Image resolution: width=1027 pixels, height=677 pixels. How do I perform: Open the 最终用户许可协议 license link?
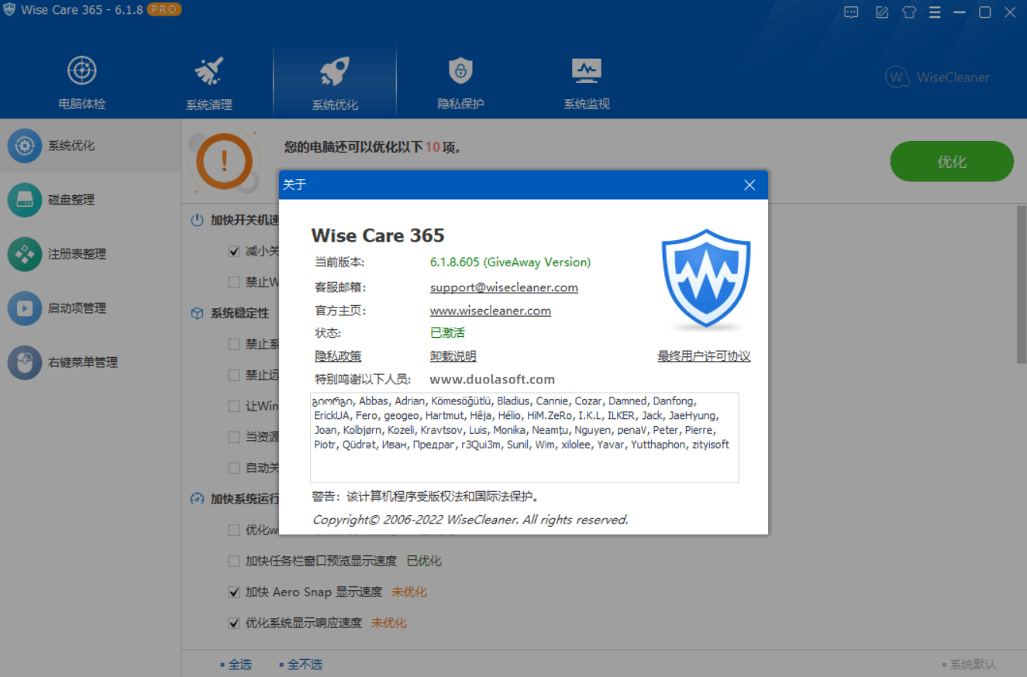click(704, 356)
